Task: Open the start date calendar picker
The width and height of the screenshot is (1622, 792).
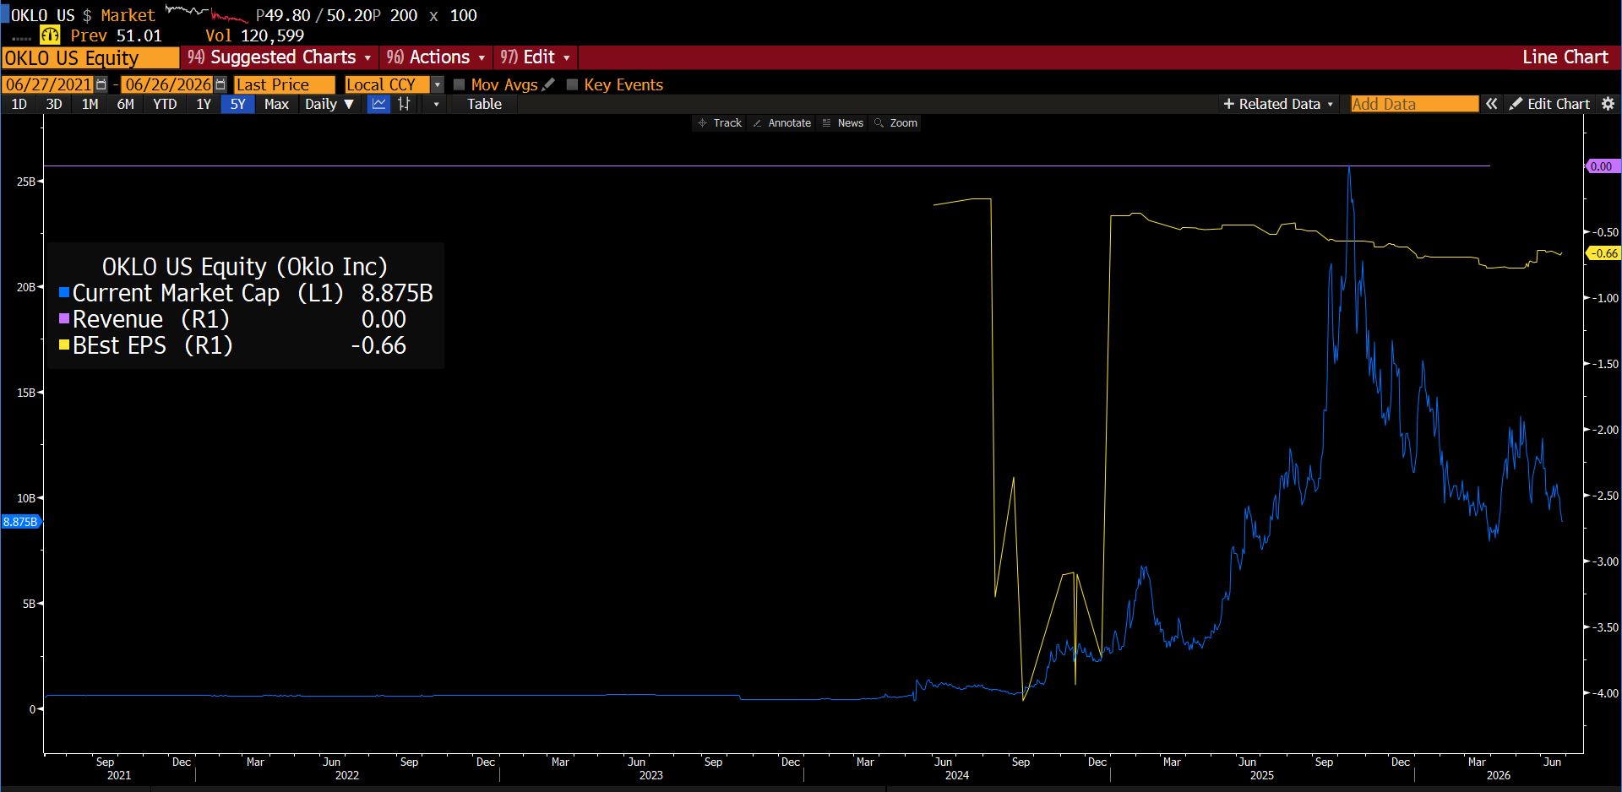Action: [x=102, y=84]
